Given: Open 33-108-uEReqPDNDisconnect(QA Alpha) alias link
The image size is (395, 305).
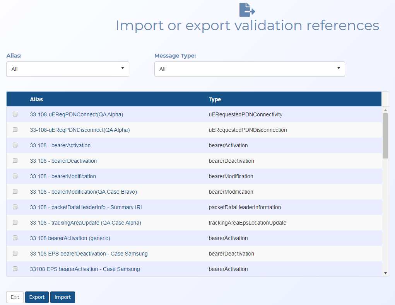Looking at the screenshot, I should pyautogui.click(x=80, y=130).
